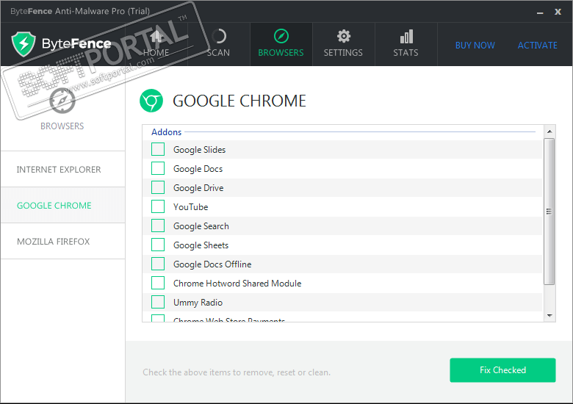Click the 'Ummy Radio' list text
This screenshot has height=404, width=573.
198,303
